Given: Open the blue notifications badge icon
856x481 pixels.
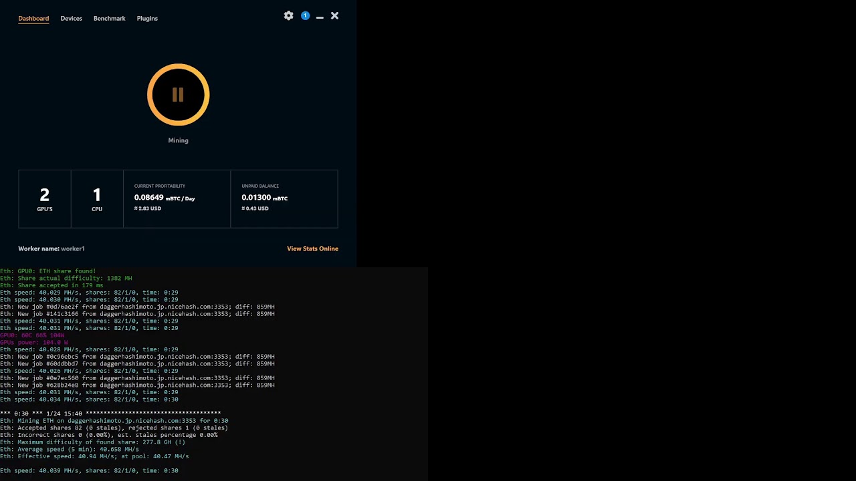Looking at the screenshot, I should (305, 15).
